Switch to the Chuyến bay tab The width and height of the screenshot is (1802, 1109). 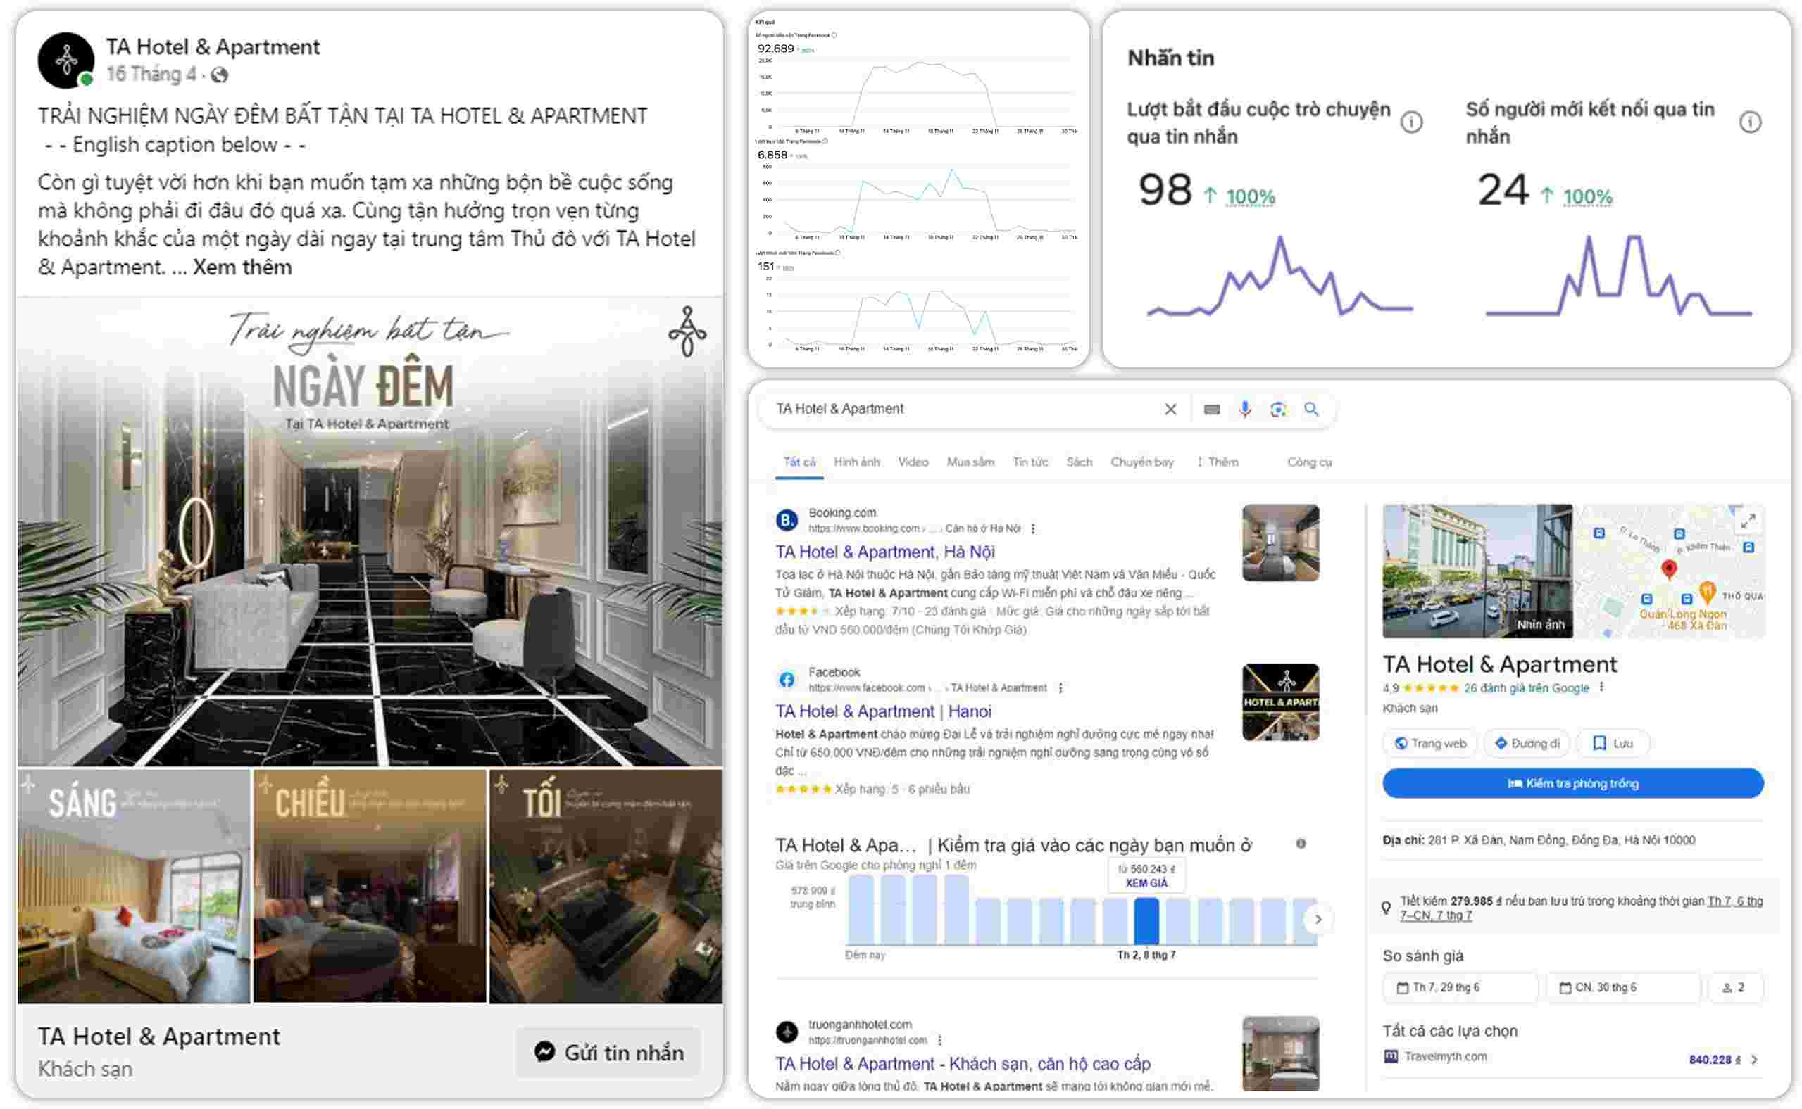coord(1141,462)
